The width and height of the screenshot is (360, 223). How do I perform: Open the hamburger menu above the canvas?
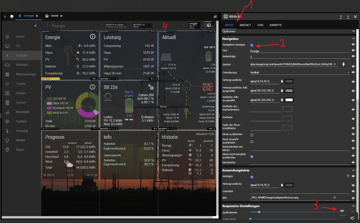tap(215, 17)
